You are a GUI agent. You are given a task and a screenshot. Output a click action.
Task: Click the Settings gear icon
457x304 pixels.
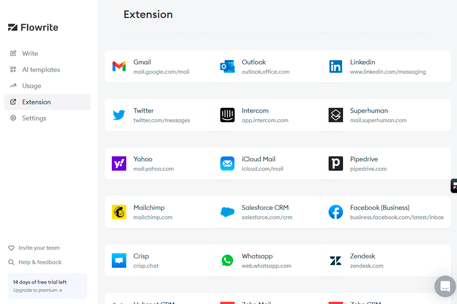coord(13,118)
